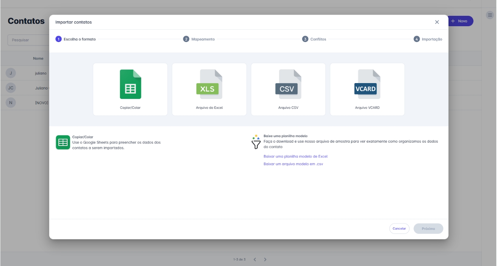Click the Novo button
The height and width of the screenshot is (266, 497).
click(x=459, y=21)
